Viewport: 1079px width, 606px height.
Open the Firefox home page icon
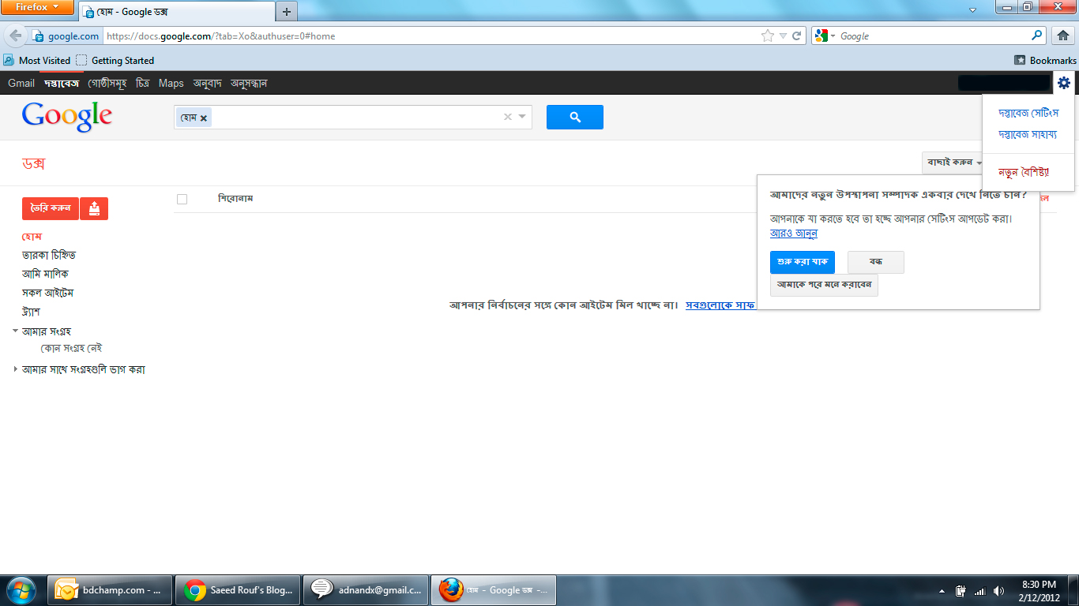pyautogui.click(x=1062, y=36)
